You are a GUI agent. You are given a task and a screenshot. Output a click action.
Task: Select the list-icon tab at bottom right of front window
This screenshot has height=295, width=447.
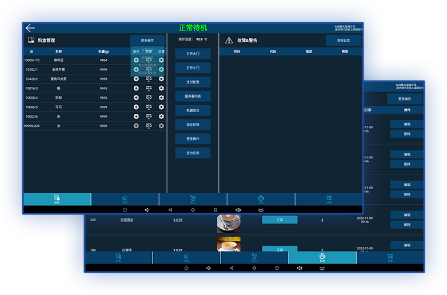tap(329, 198)
